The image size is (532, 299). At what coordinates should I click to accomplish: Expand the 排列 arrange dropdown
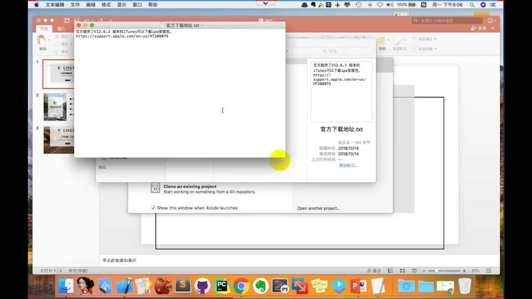pos(388,40)
